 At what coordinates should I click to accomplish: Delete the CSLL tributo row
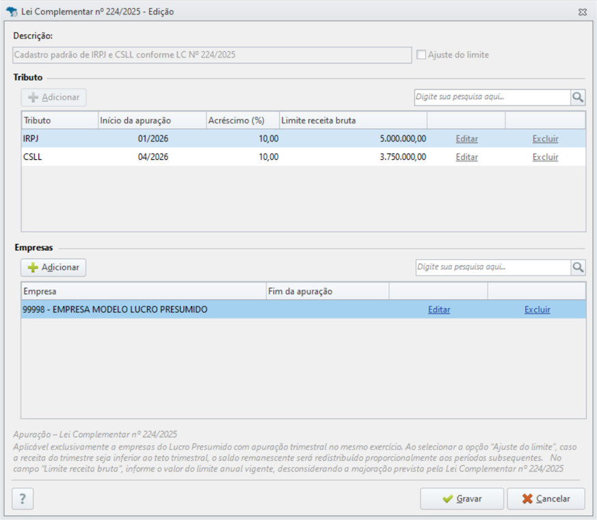[x=545, y=157]
